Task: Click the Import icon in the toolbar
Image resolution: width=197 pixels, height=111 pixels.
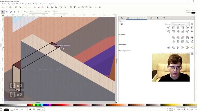Action: (x=16, y=7)
